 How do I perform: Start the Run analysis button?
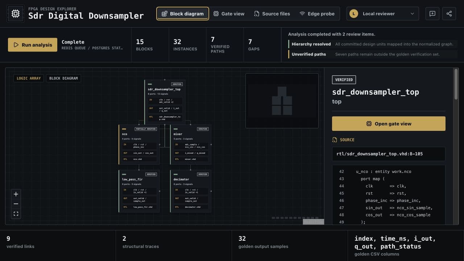click(33, 45)
